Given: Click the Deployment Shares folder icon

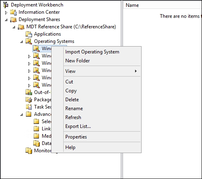Looking at the screenshot, I should 13,19.
